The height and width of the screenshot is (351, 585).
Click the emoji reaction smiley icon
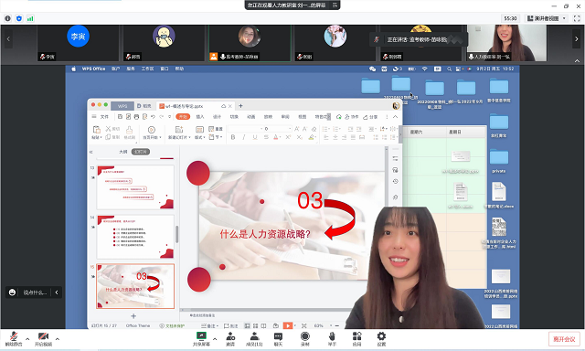click(x=12, y=292)
